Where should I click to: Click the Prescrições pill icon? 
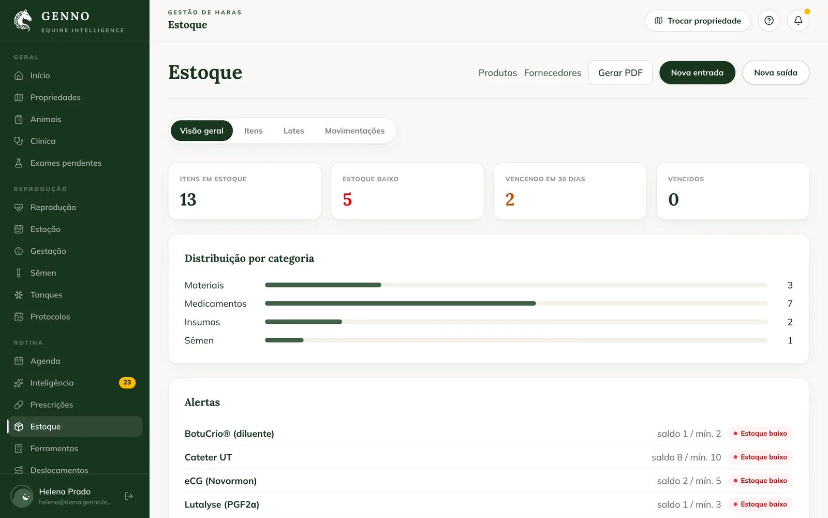[x=19, y=405]
